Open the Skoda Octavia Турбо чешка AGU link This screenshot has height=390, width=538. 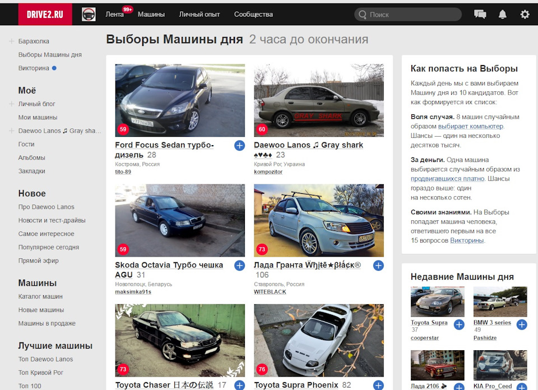(x=169, y=270)
